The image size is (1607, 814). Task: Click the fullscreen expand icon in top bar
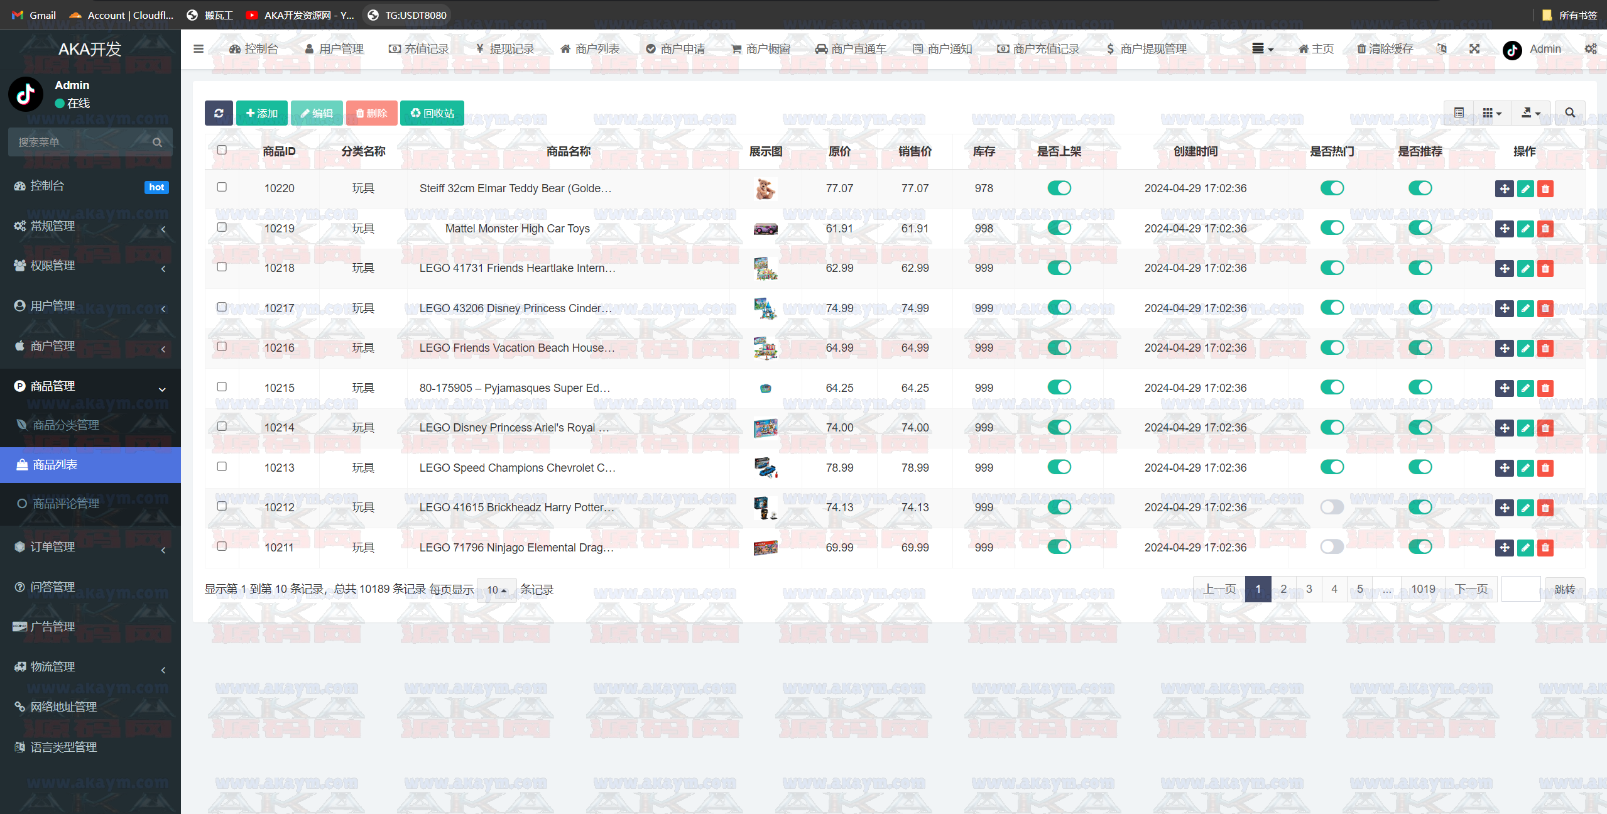(1474, 49)
